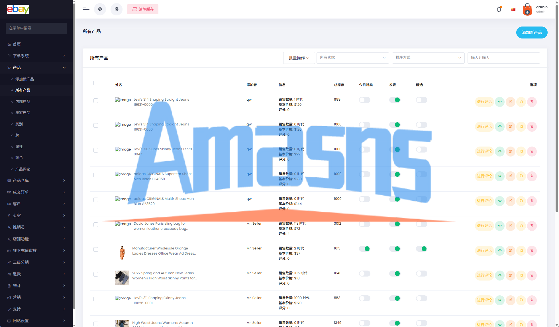Click green view eye icon for David Jones bag

(500, 226)
